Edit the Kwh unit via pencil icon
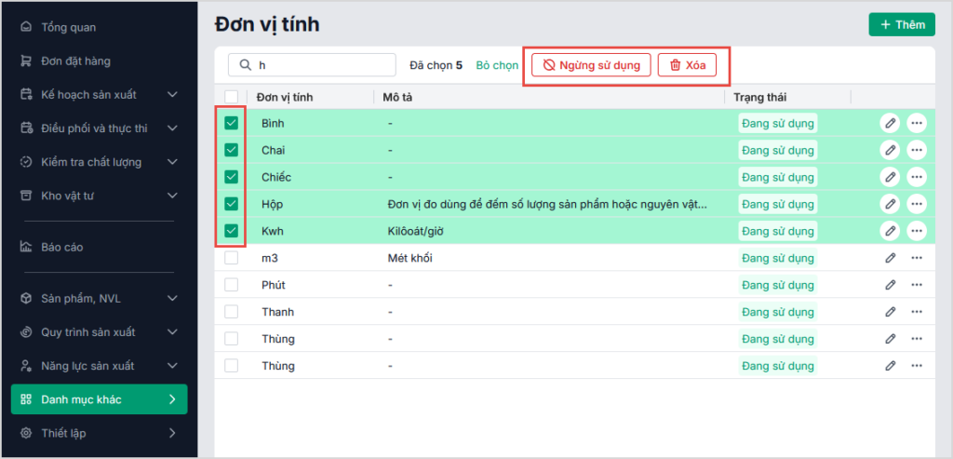This screenshot has width=953, height=459. [x=890, y=230]
